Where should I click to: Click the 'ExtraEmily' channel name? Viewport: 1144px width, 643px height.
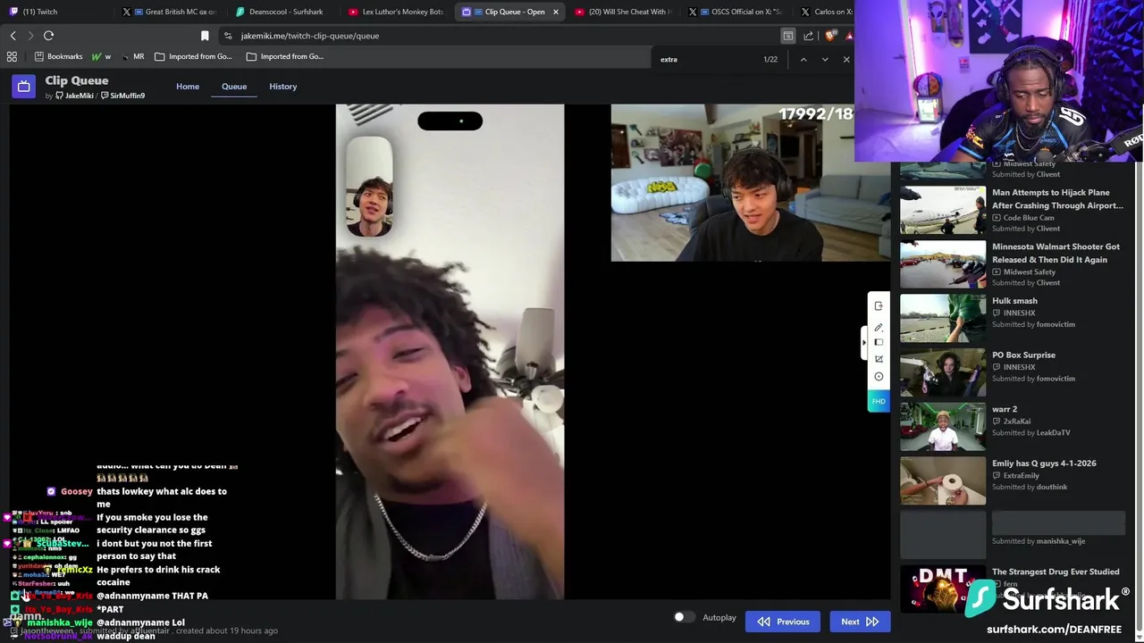[1023, 476]
